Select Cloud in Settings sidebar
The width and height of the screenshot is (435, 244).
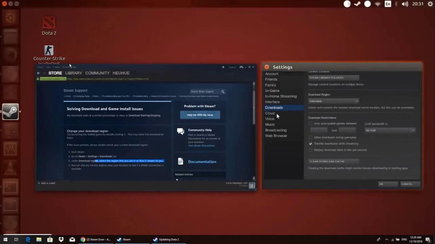(x=270, y=113)
